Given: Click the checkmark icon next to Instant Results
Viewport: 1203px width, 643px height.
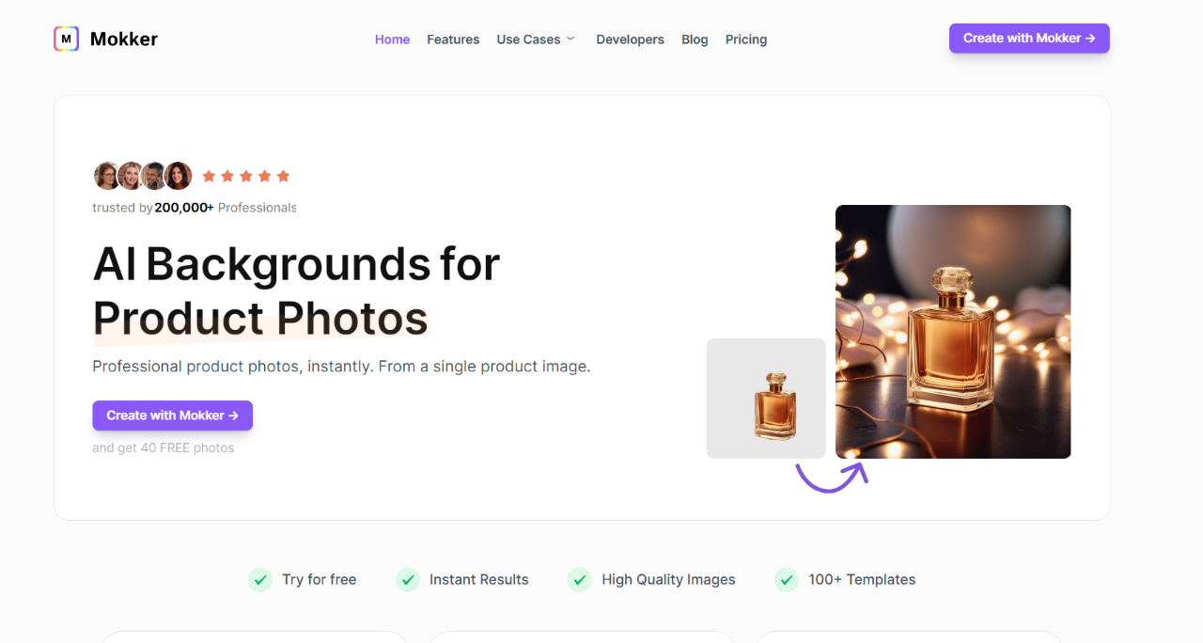Looking at the screenshot, I should (x=408, y=579).
